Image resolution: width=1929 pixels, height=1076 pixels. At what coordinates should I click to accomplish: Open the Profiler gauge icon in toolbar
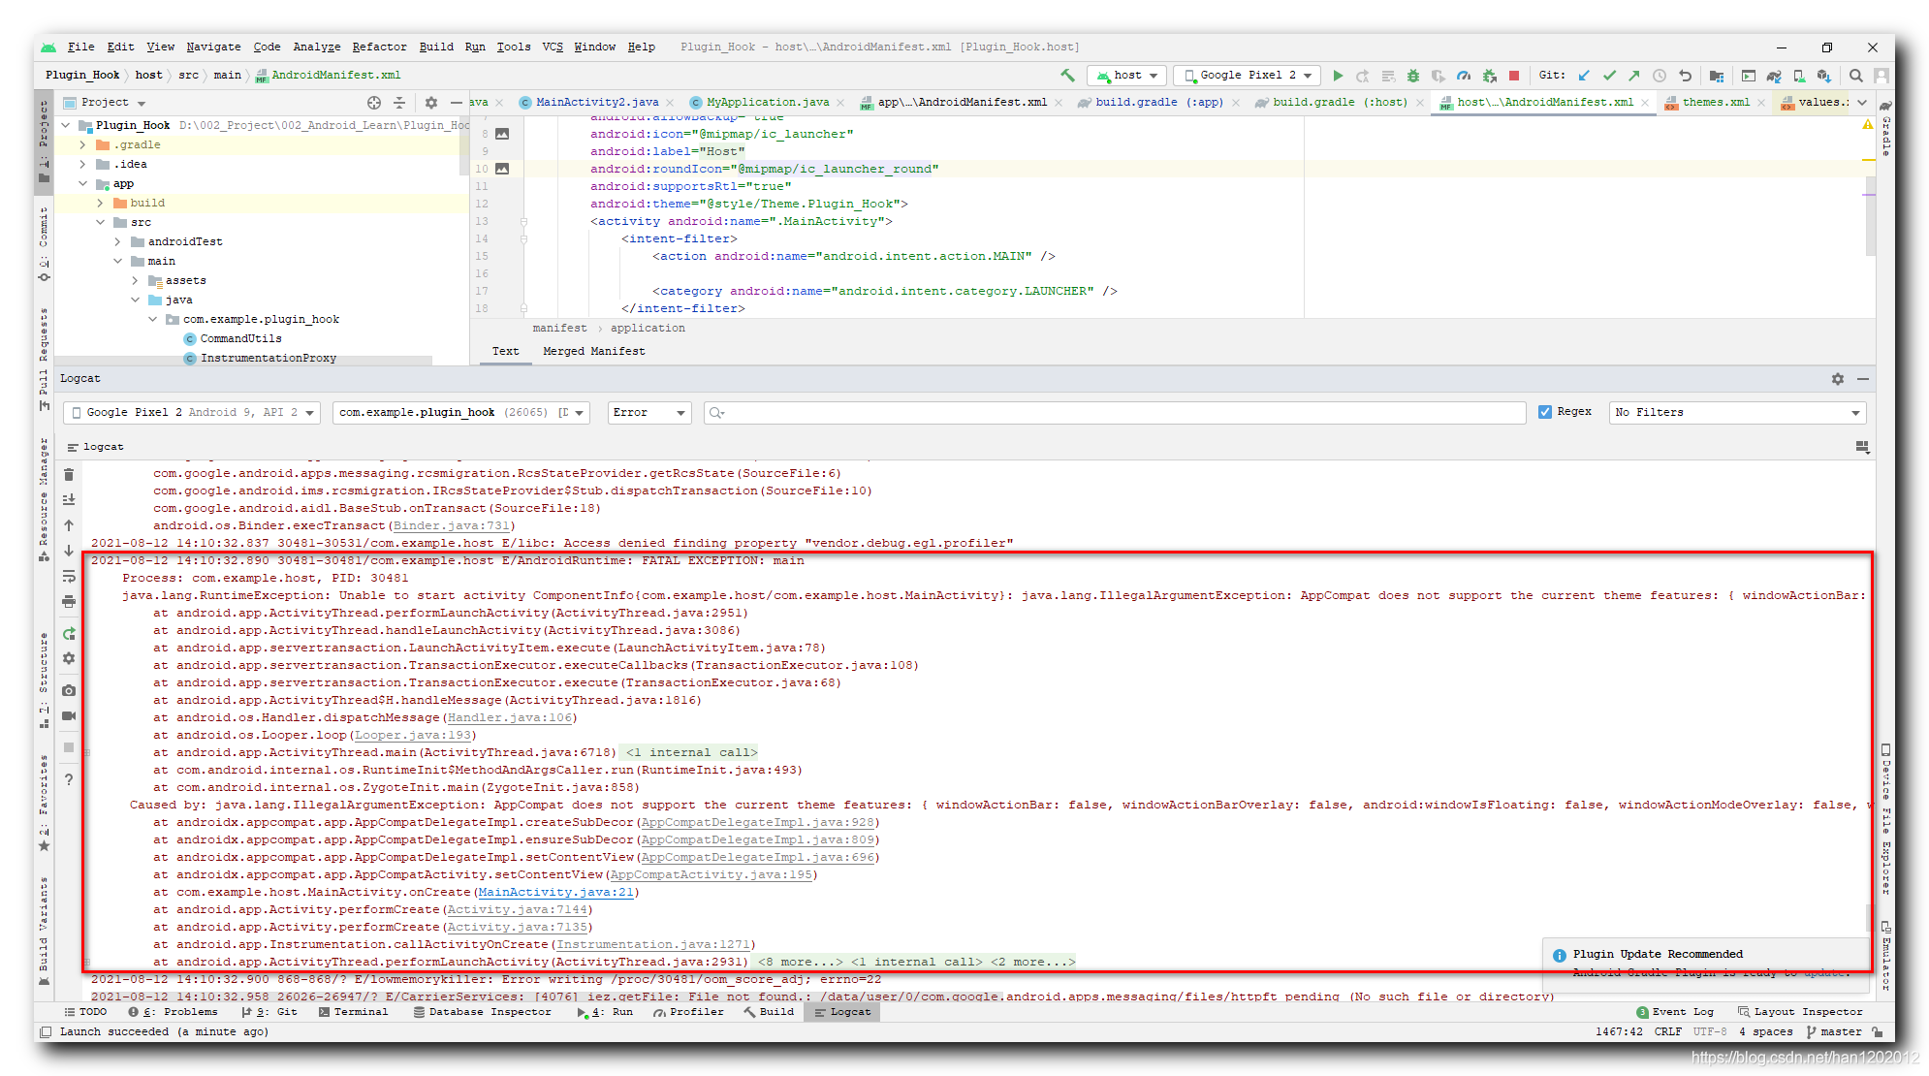coord(1464,76)
